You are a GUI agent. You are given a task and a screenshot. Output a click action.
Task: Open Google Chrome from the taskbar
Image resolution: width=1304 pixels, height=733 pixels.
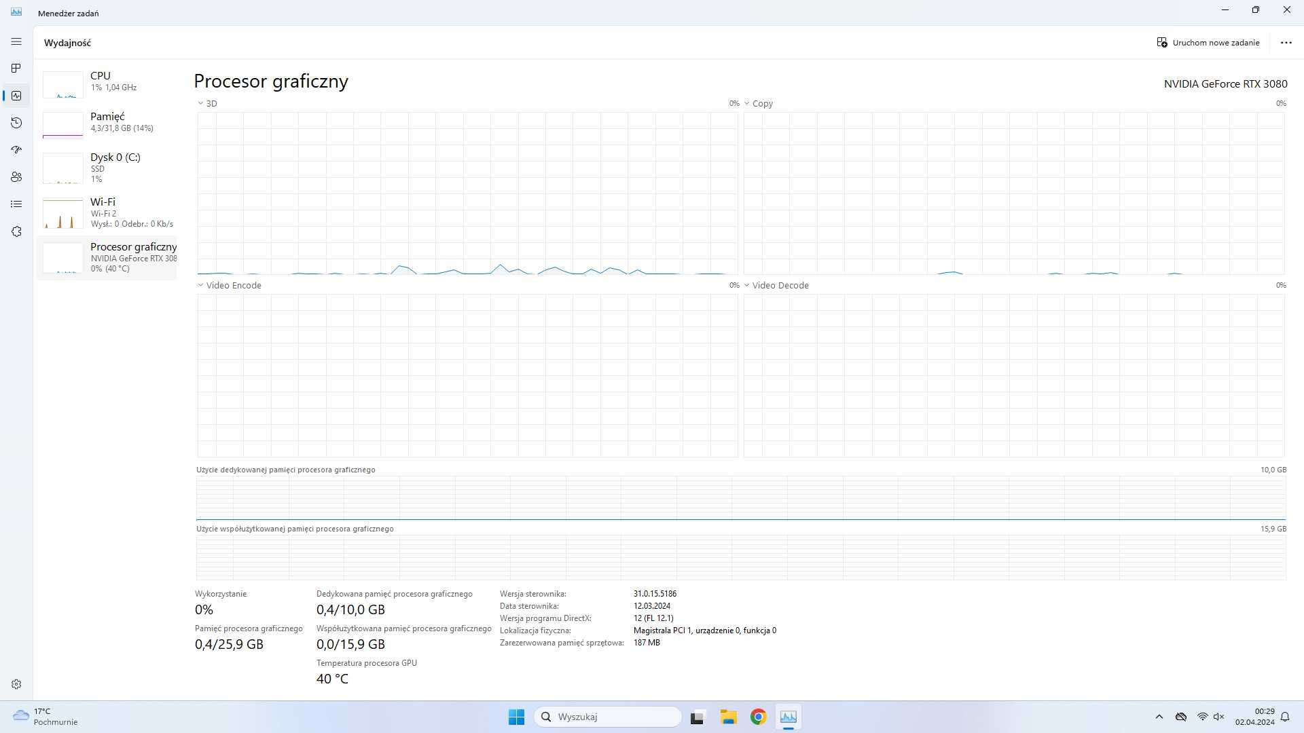758,717
